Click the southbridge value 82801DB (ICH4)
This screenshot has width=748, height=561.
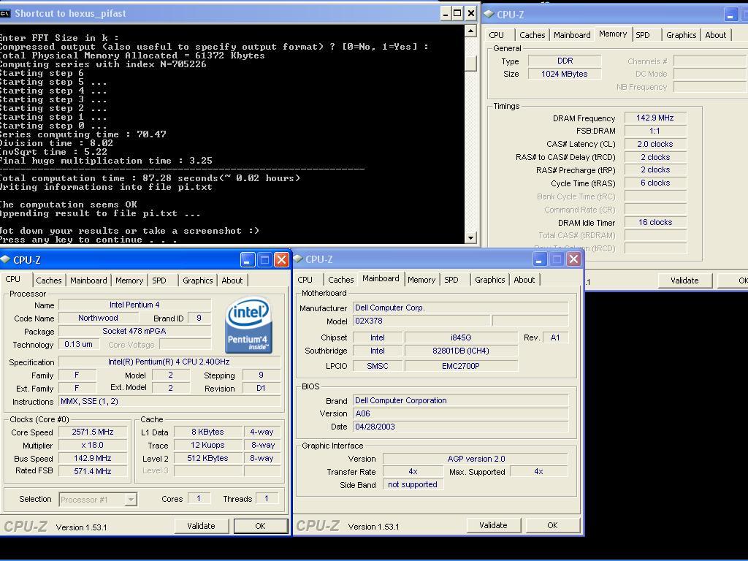coord(461,351)
